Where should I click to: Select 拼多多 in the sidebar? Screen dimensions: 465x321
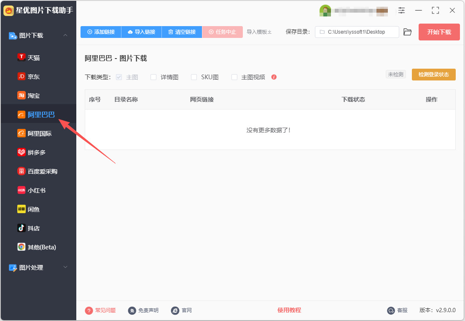pyautogui.click(x=38, y=152)
